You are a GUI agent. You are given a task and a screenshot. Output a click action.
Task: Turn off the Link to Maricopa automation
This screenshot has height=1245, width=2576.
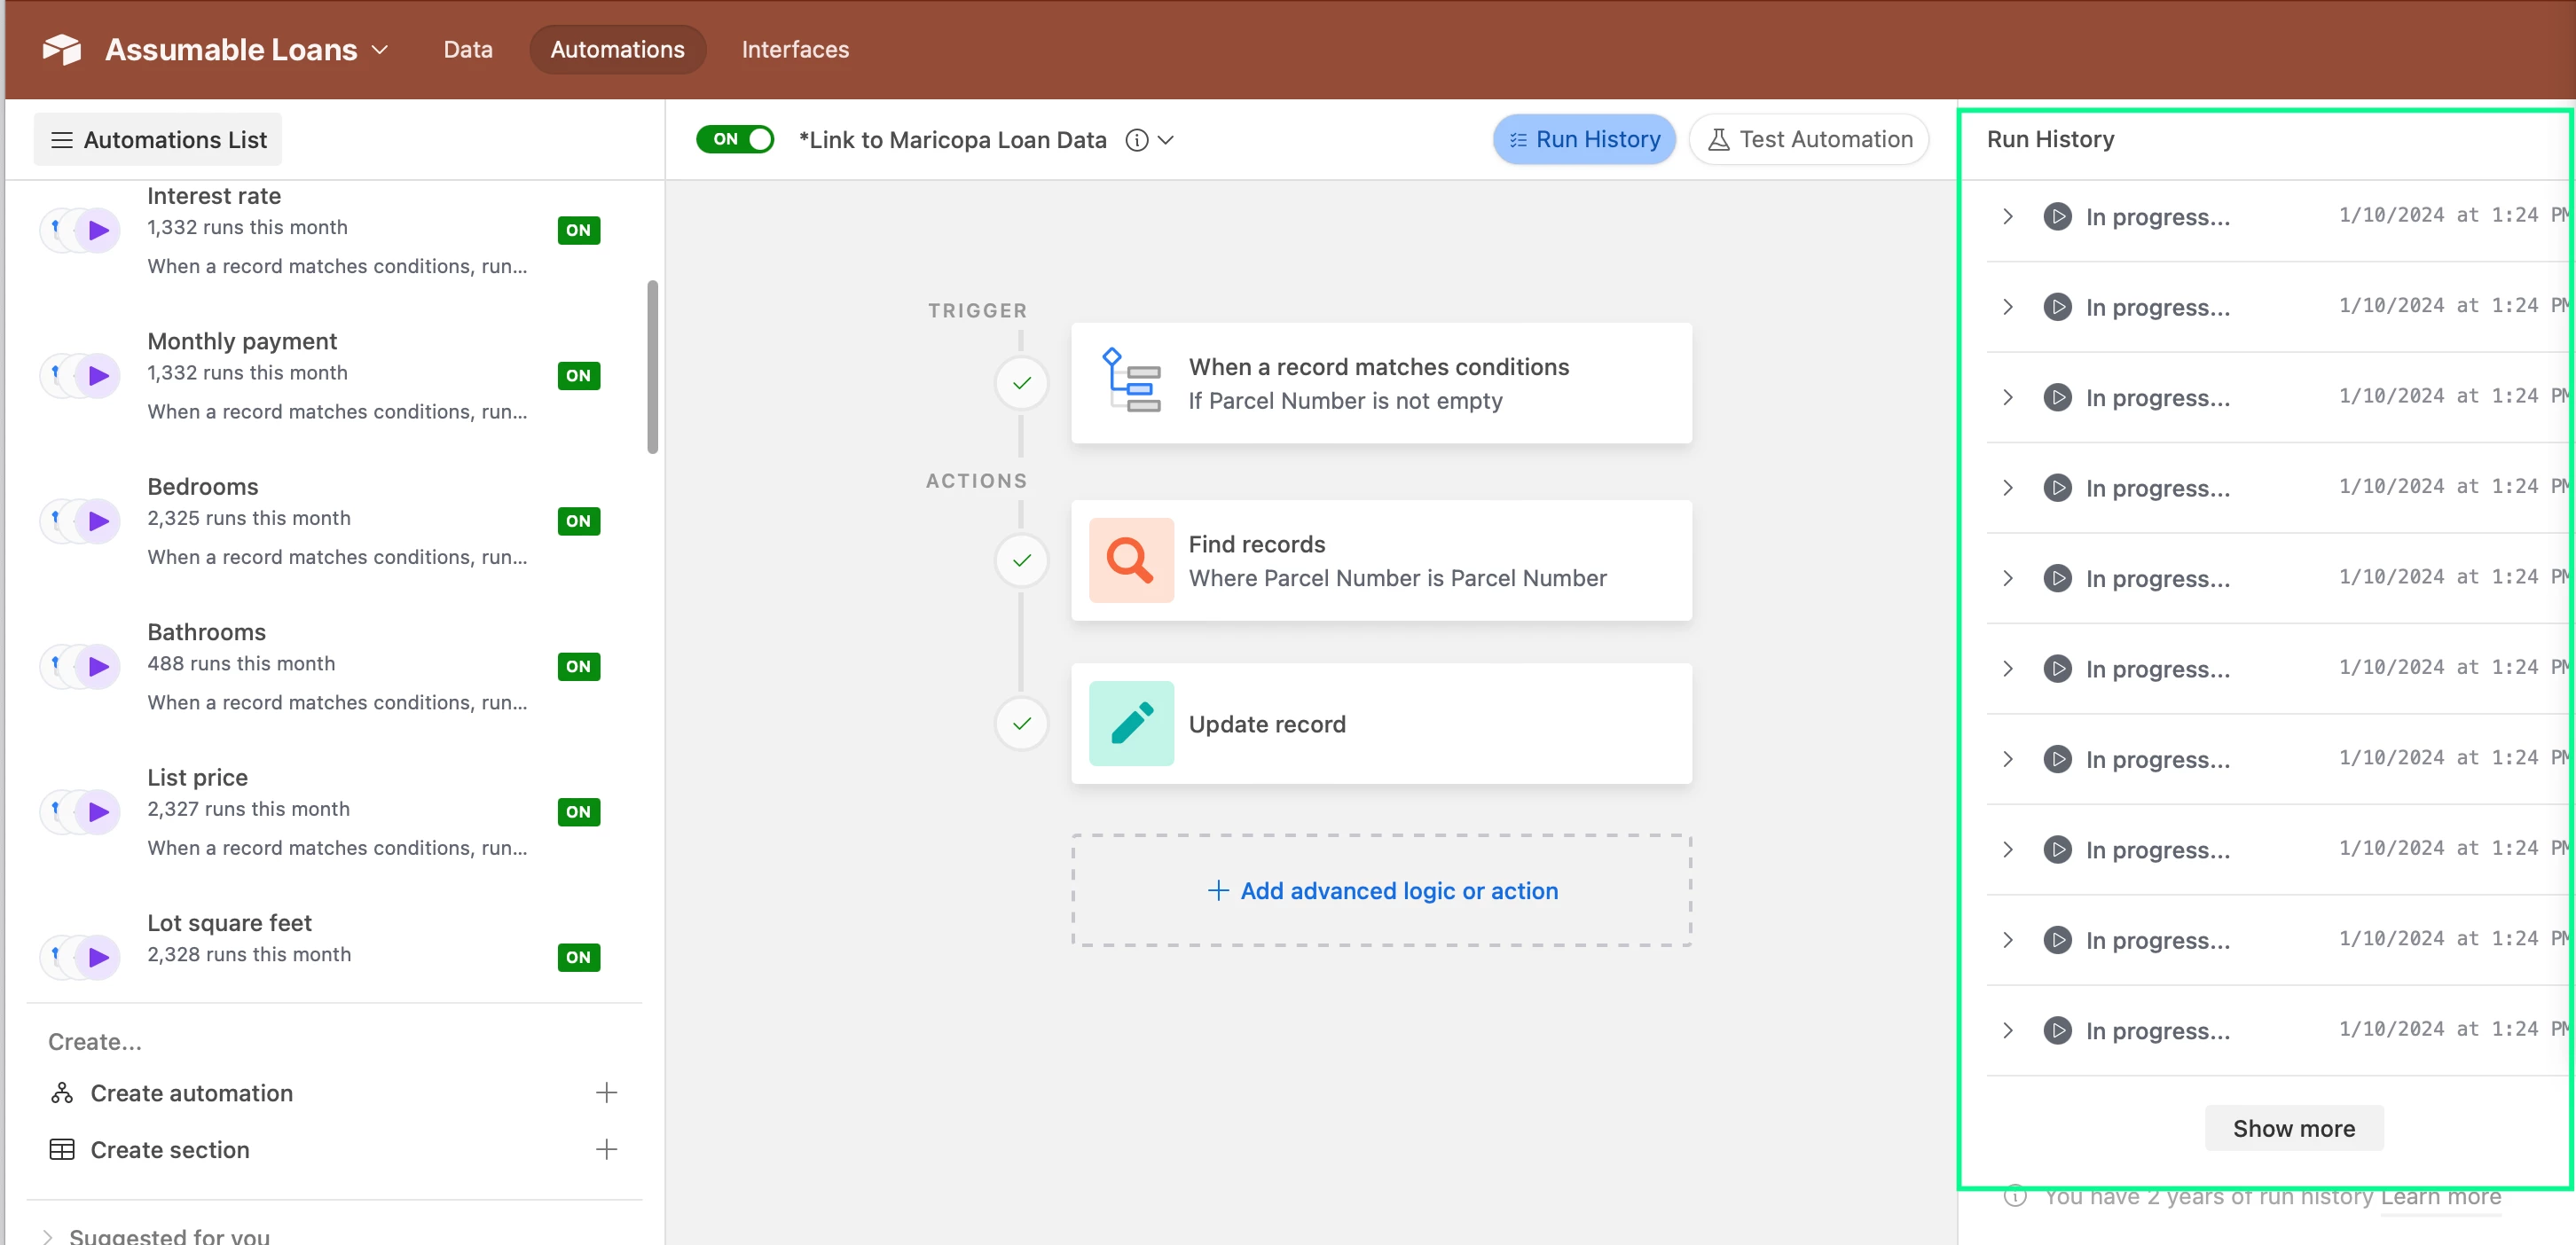click(735, 139)
